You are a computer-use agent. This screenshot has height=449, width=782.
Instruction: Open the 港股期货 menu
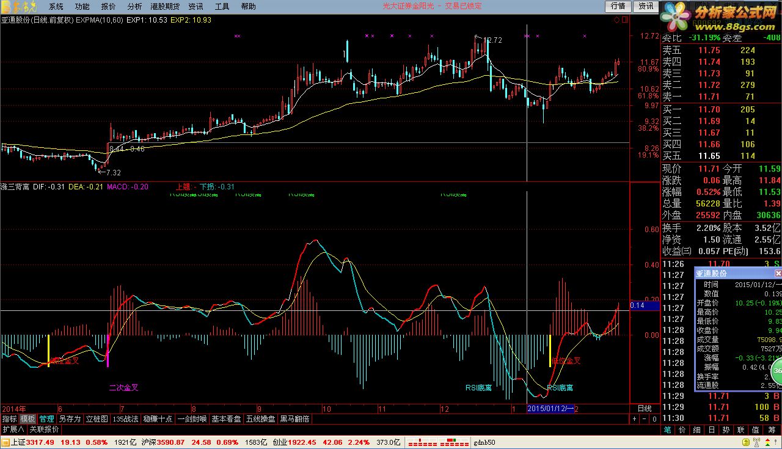point(165,6)
